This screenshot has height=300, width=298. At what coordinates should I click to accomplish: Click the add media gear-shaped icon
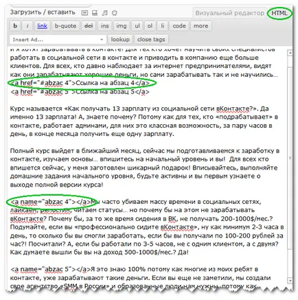[x=115, y=13]
